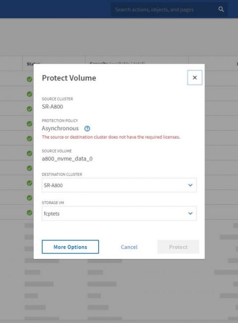Image resolution: width=238 pixels, height=323 pixels.
Task: Click the magnifier search icon
Action: (x=221, y=9)
